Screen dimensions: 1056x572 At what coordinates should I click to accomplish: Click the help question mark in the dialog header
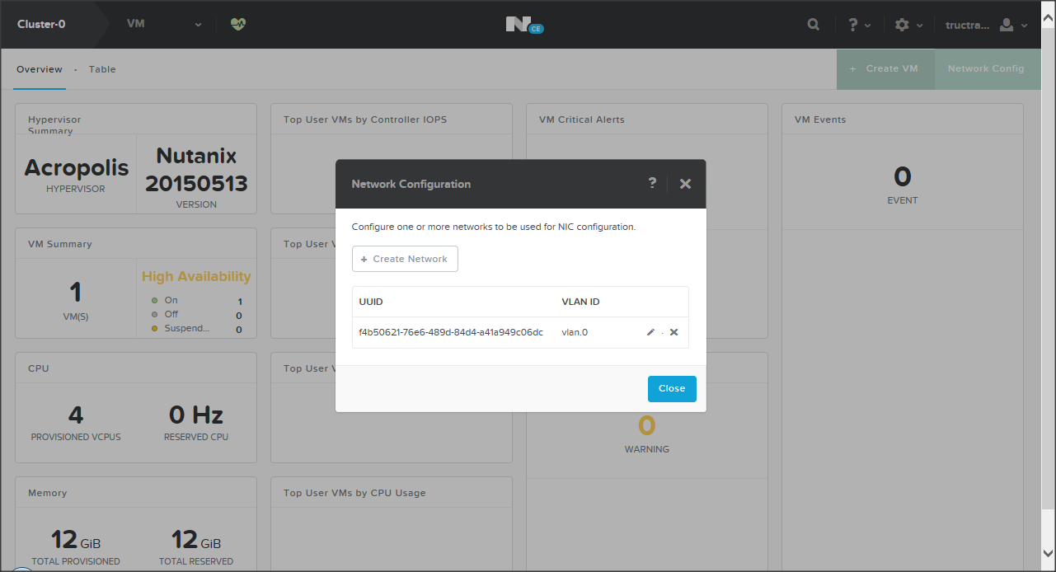point(652,183)
